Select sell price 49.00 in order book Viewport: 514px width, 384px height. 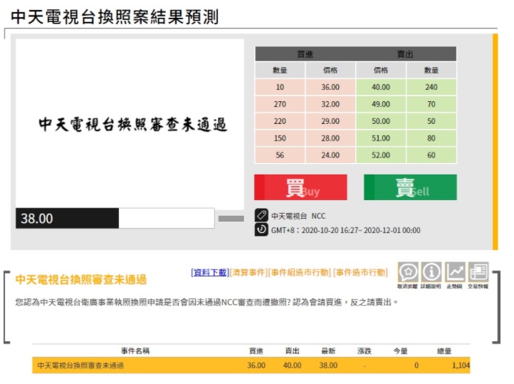tap(381, 104)
